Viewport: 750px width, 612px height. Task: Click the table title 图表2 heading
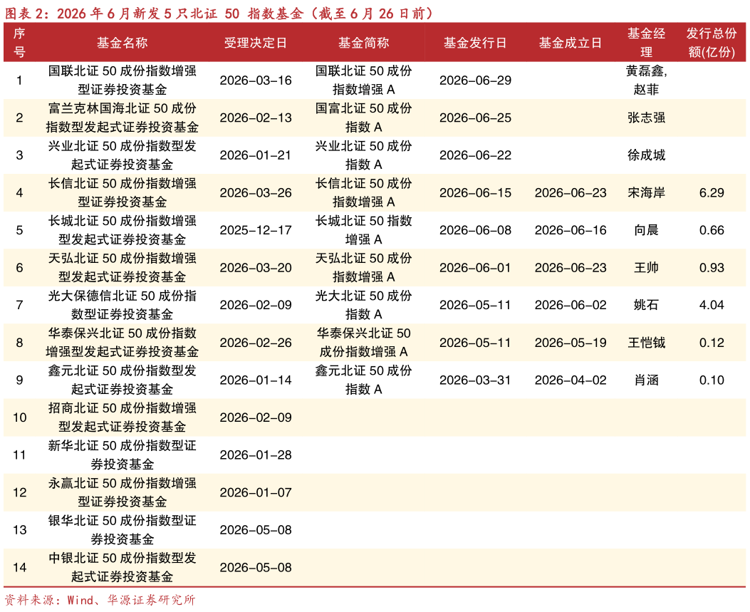(x=219, y=14)
